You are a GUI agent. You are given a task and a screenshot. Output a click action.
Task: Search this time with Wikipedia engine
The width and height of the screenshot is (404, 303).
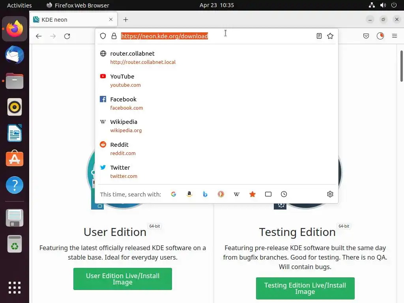tap(237, 194)
